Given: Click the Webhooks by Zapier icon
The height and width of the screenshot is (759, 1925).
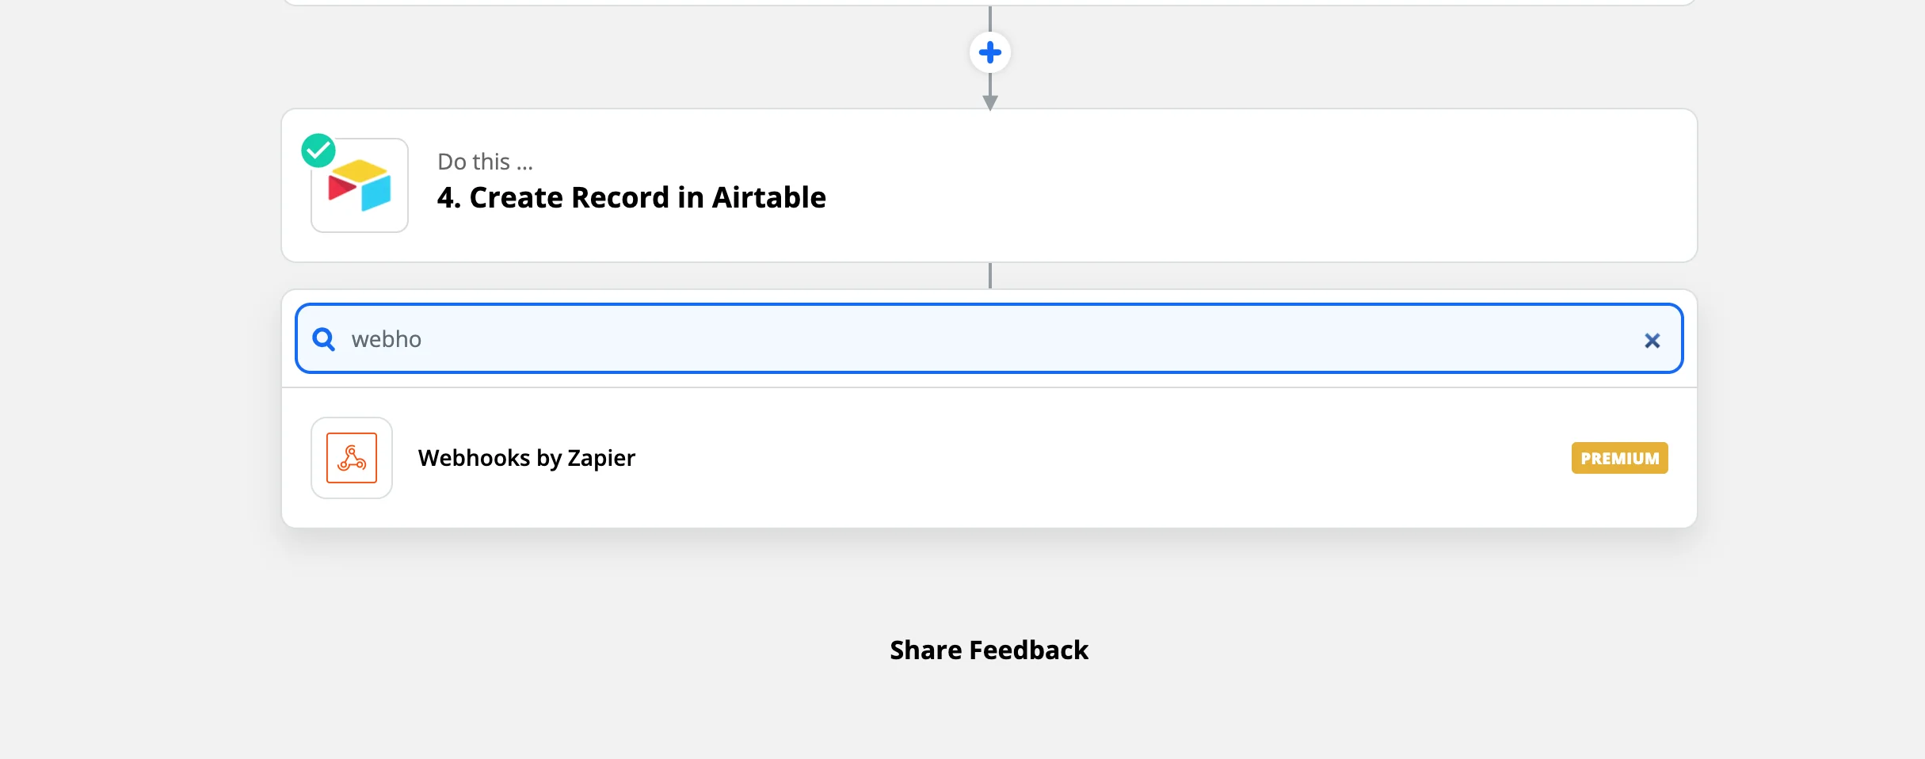Looking at the screenshot, I should click(x=352, y=458).
